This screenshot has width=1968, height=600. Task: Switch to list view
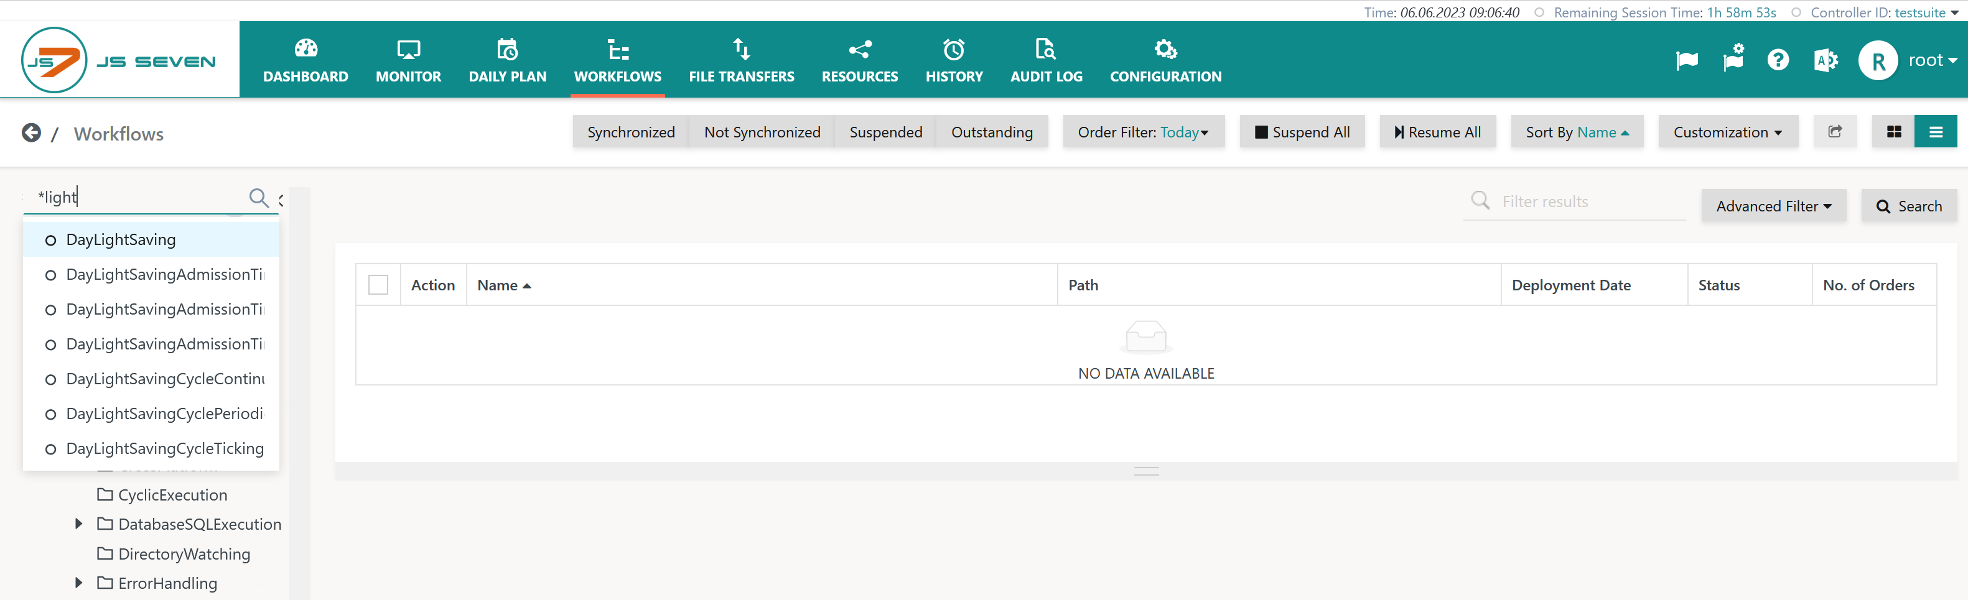(1935, 131)
